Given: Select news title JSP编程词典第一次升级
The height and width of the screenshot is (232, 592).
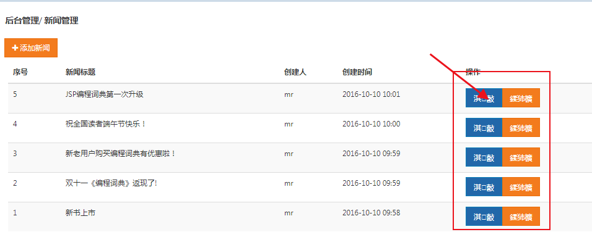Looking at the screenshot, I should (105, 94).
